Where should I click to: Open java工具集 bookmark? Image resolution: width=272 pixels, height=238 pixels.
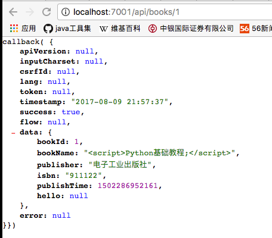tap(73, 29)
